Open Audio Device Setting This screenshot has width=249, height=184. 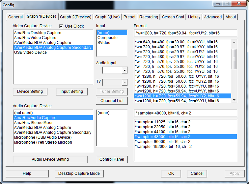pyautogui.click(x=50, y=159)
